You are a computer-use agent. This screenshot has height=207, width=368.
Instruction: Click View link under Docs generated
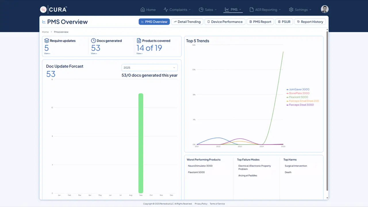(x=94, y=53)
